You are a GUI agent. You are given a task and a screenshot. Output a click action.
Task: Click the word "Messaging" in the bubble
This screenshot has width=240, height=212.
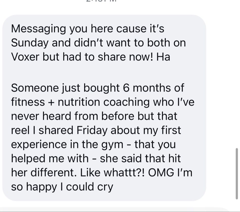coord(38,29)
